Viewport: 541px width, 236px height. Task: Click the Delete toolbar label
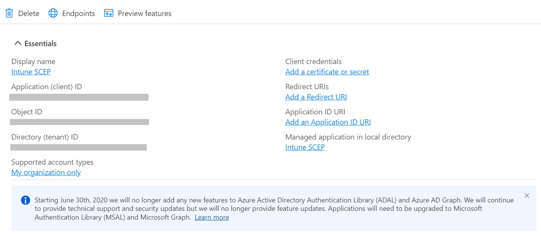tap(29, 13)
